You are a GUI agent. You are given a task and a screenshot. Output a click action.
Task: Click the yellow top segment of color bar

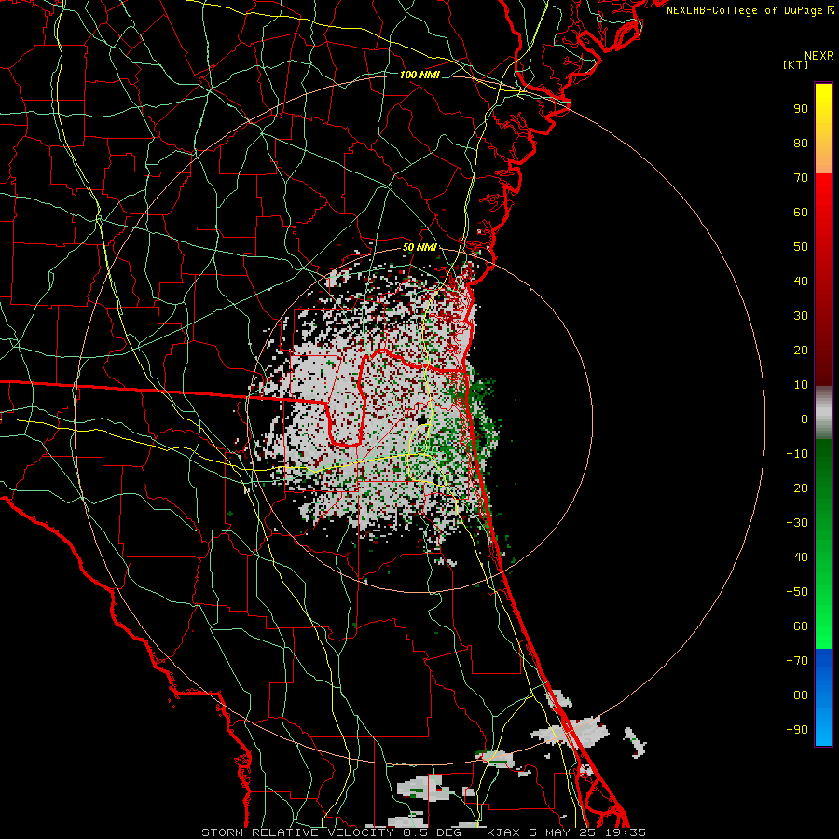coord(823,107)
